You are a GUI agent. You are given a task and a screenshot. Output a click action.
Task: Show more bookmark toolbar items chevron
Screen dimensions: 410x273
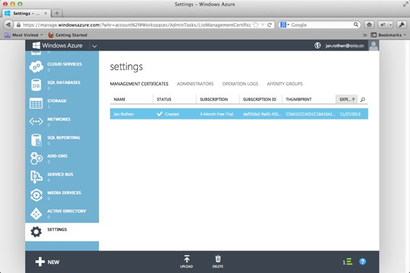365,35
